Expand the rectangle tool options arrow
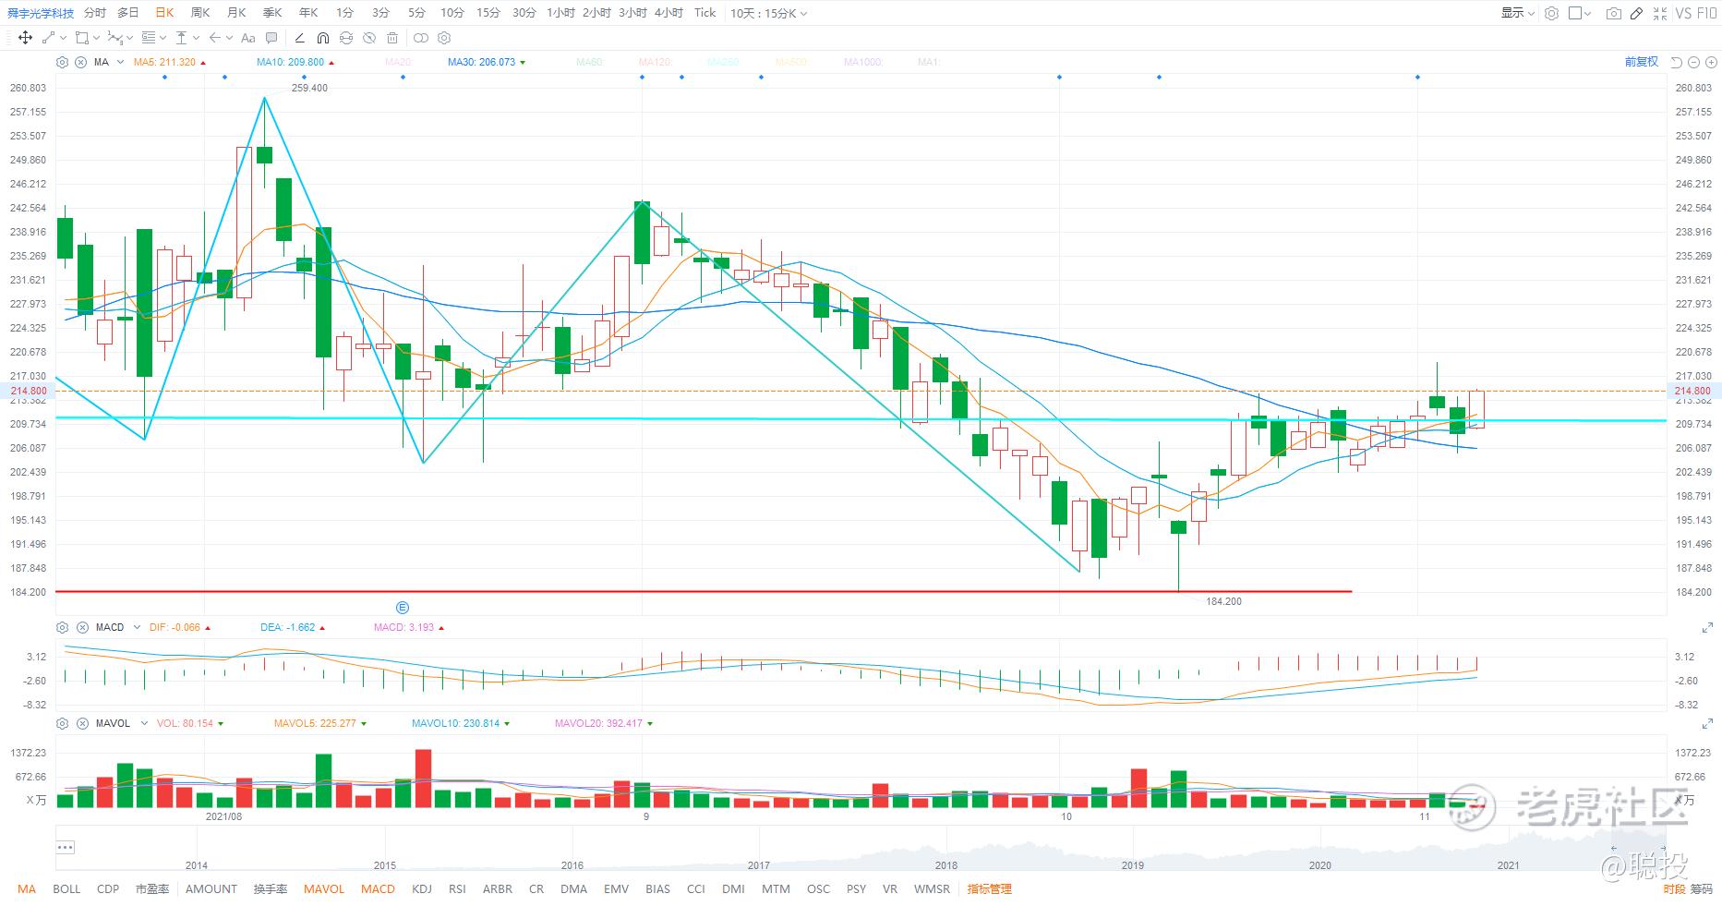 click(96, 38)
